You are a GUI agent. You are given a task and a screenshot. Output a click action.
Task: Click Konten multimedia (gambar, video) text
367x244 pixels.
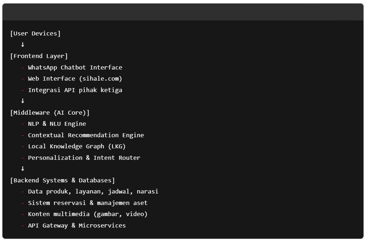coord(88,214)
